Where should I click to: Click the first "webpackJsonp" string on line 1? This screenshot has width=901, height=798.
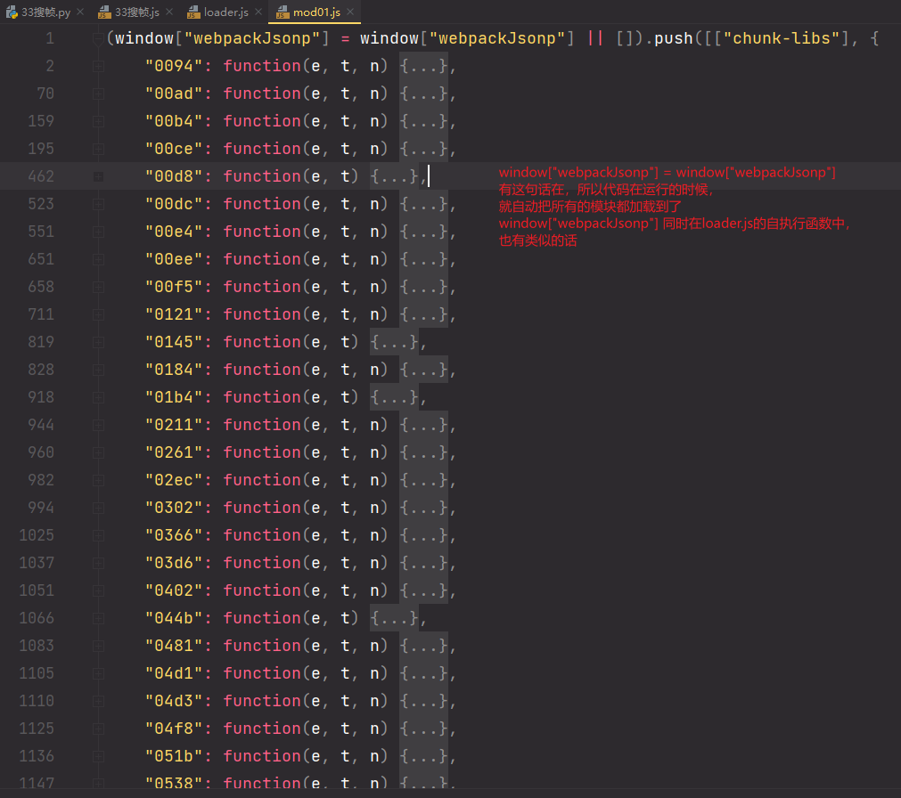click(251, 38)
